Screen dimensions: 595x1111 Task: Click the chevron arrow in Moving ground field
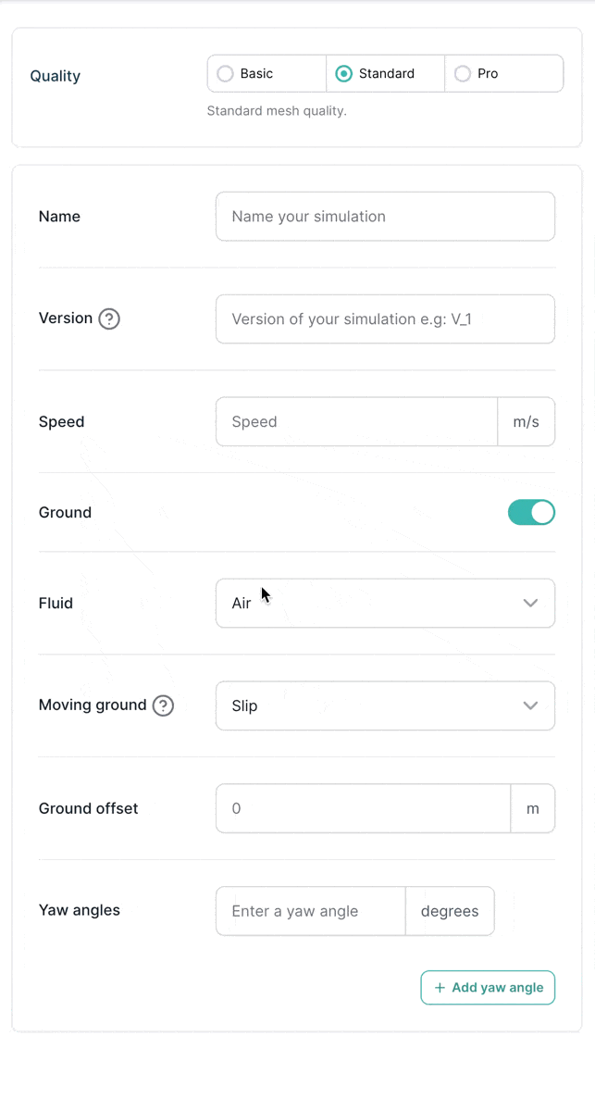(x=530, y=705)
